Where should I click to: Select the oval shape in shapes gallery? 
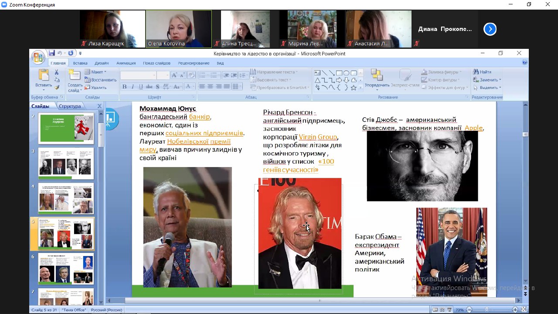click(x=346, y=73)
